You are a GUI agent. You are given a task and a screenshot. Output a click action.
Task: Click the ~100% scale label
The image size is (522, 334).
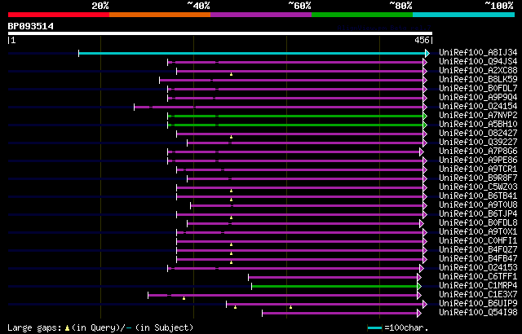click(x=499, y=6)
